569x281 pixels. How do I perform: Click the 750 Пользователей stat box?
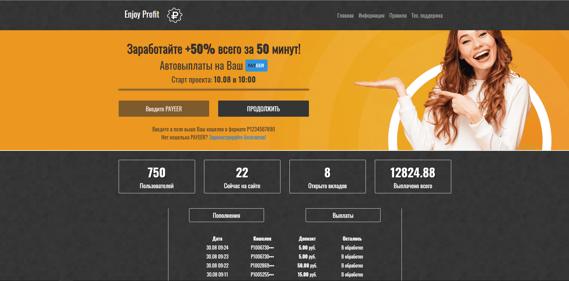(157, 177)
